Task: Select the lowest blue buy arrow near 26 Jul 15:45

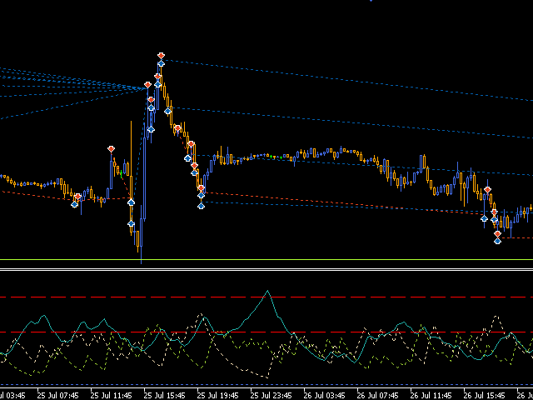Action: (498, 241)
